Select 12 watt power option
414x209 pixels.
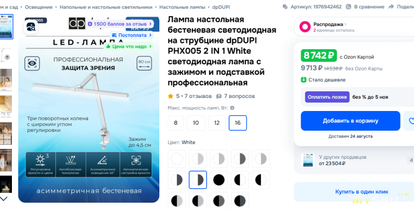coord(217,123)
